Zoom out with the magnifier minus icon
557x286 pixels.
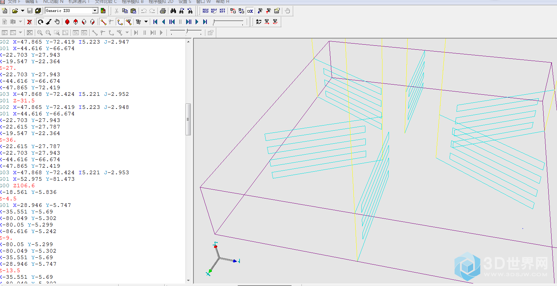click(48, 33)
